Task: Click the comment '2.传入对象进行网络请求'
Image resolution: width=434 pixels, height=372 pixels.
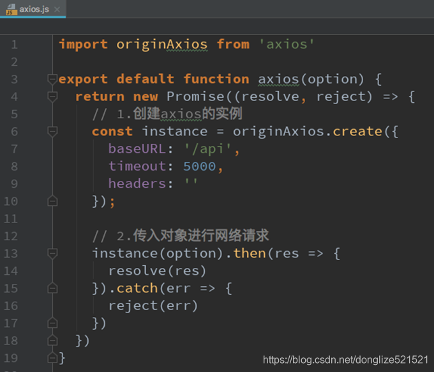Action: click(193, 236)
